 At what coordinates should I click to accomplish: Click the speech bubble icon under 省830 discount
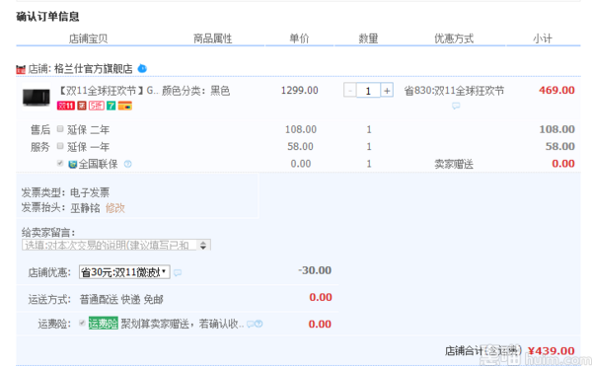456,106
